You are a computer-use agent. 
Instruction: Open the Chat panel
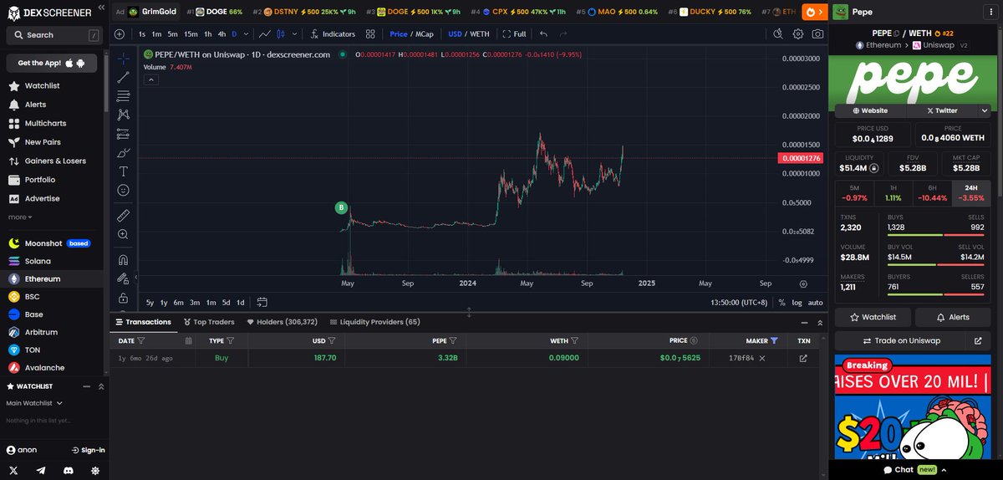(x=916, y=469)
